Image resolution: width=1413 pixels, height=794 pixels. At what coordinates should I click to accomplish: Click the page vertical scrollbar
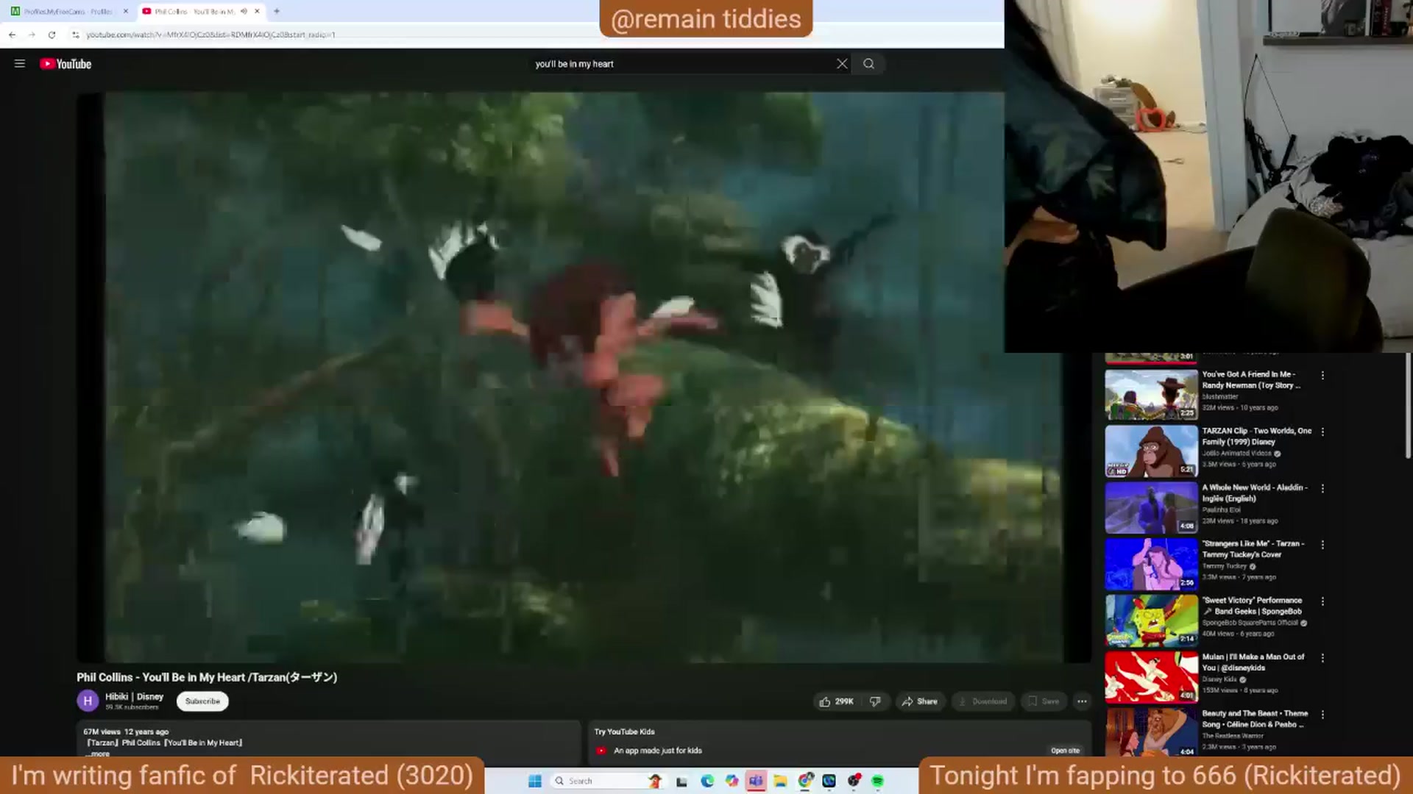(x=1407, y=406)
